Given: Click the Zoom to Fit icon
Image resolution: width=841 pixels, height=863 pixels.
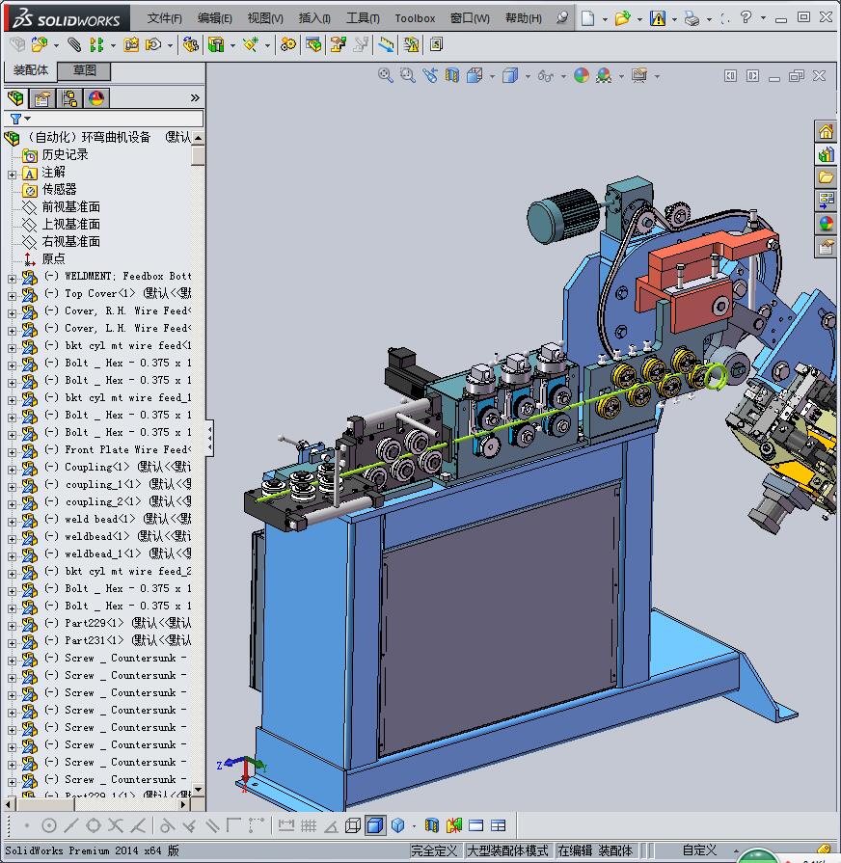Looking at the screenshot, I should point(386,75).
